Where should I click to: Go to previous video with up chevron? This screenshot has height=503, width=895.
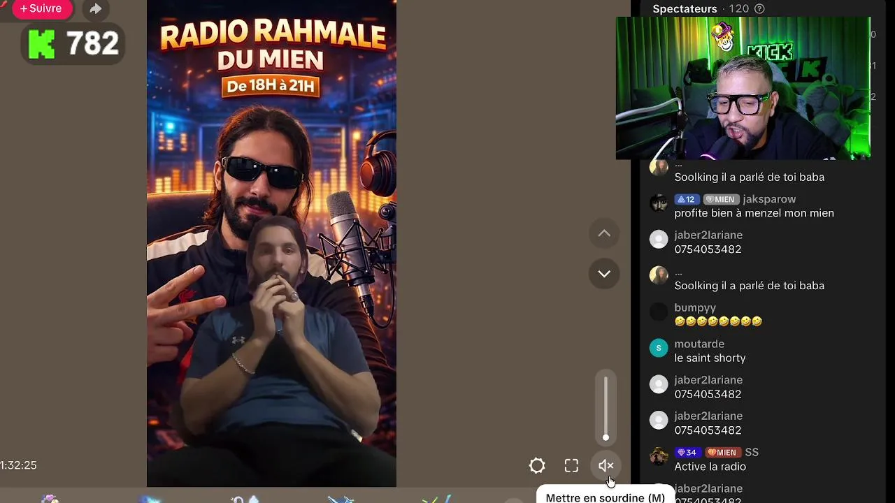pyautogui.click(x=604, y=233)
